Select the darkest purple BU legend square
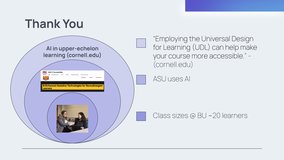This screenshot has width=284, height=160. 141,116
